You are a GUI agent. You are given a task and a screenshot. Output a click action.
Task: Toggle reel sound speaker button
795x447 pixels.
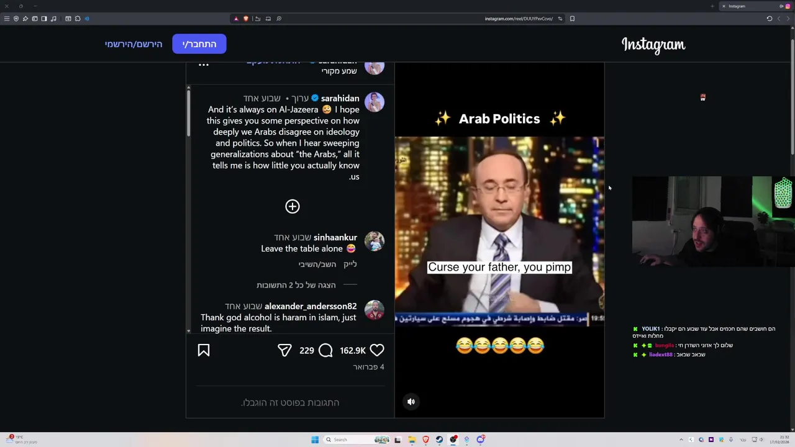tap(411, 402)
